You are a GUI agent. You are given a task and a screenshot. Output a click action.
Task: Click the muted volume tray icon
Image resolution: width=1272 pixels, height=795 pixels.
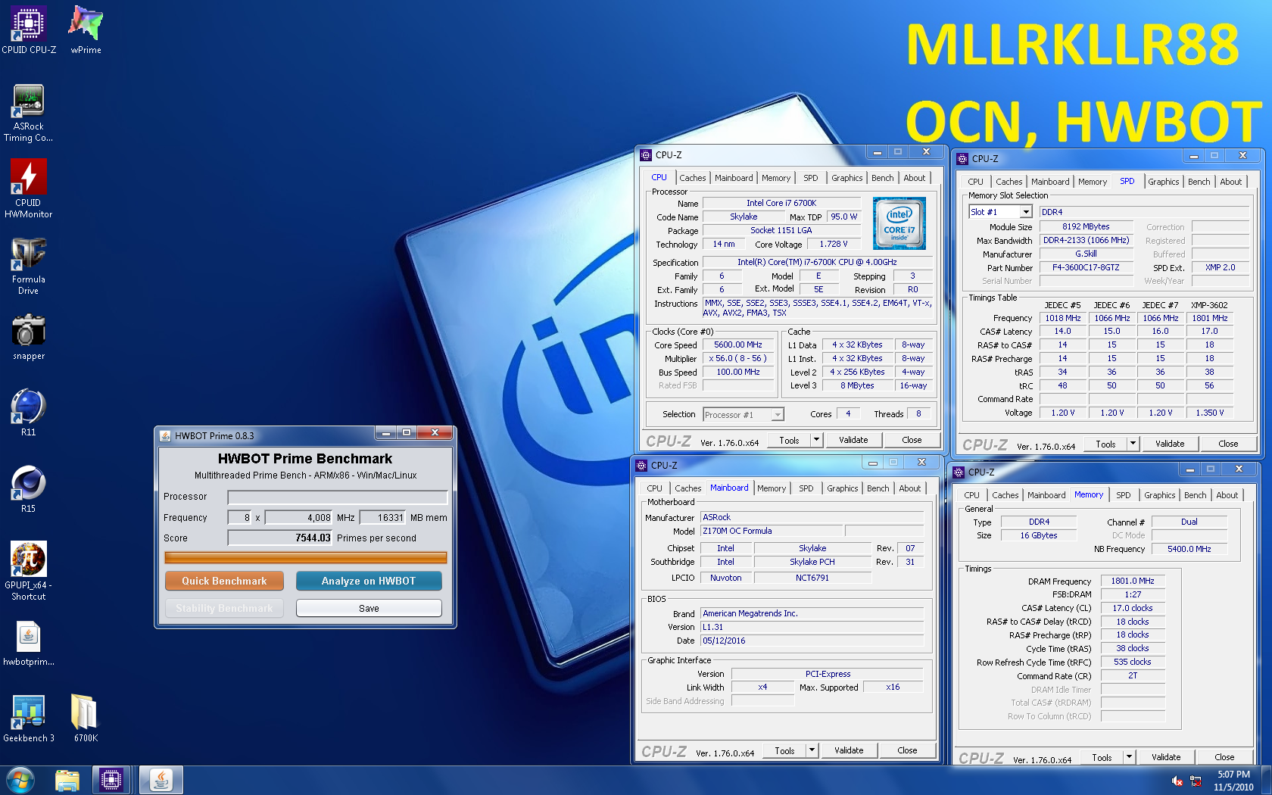1177,781
